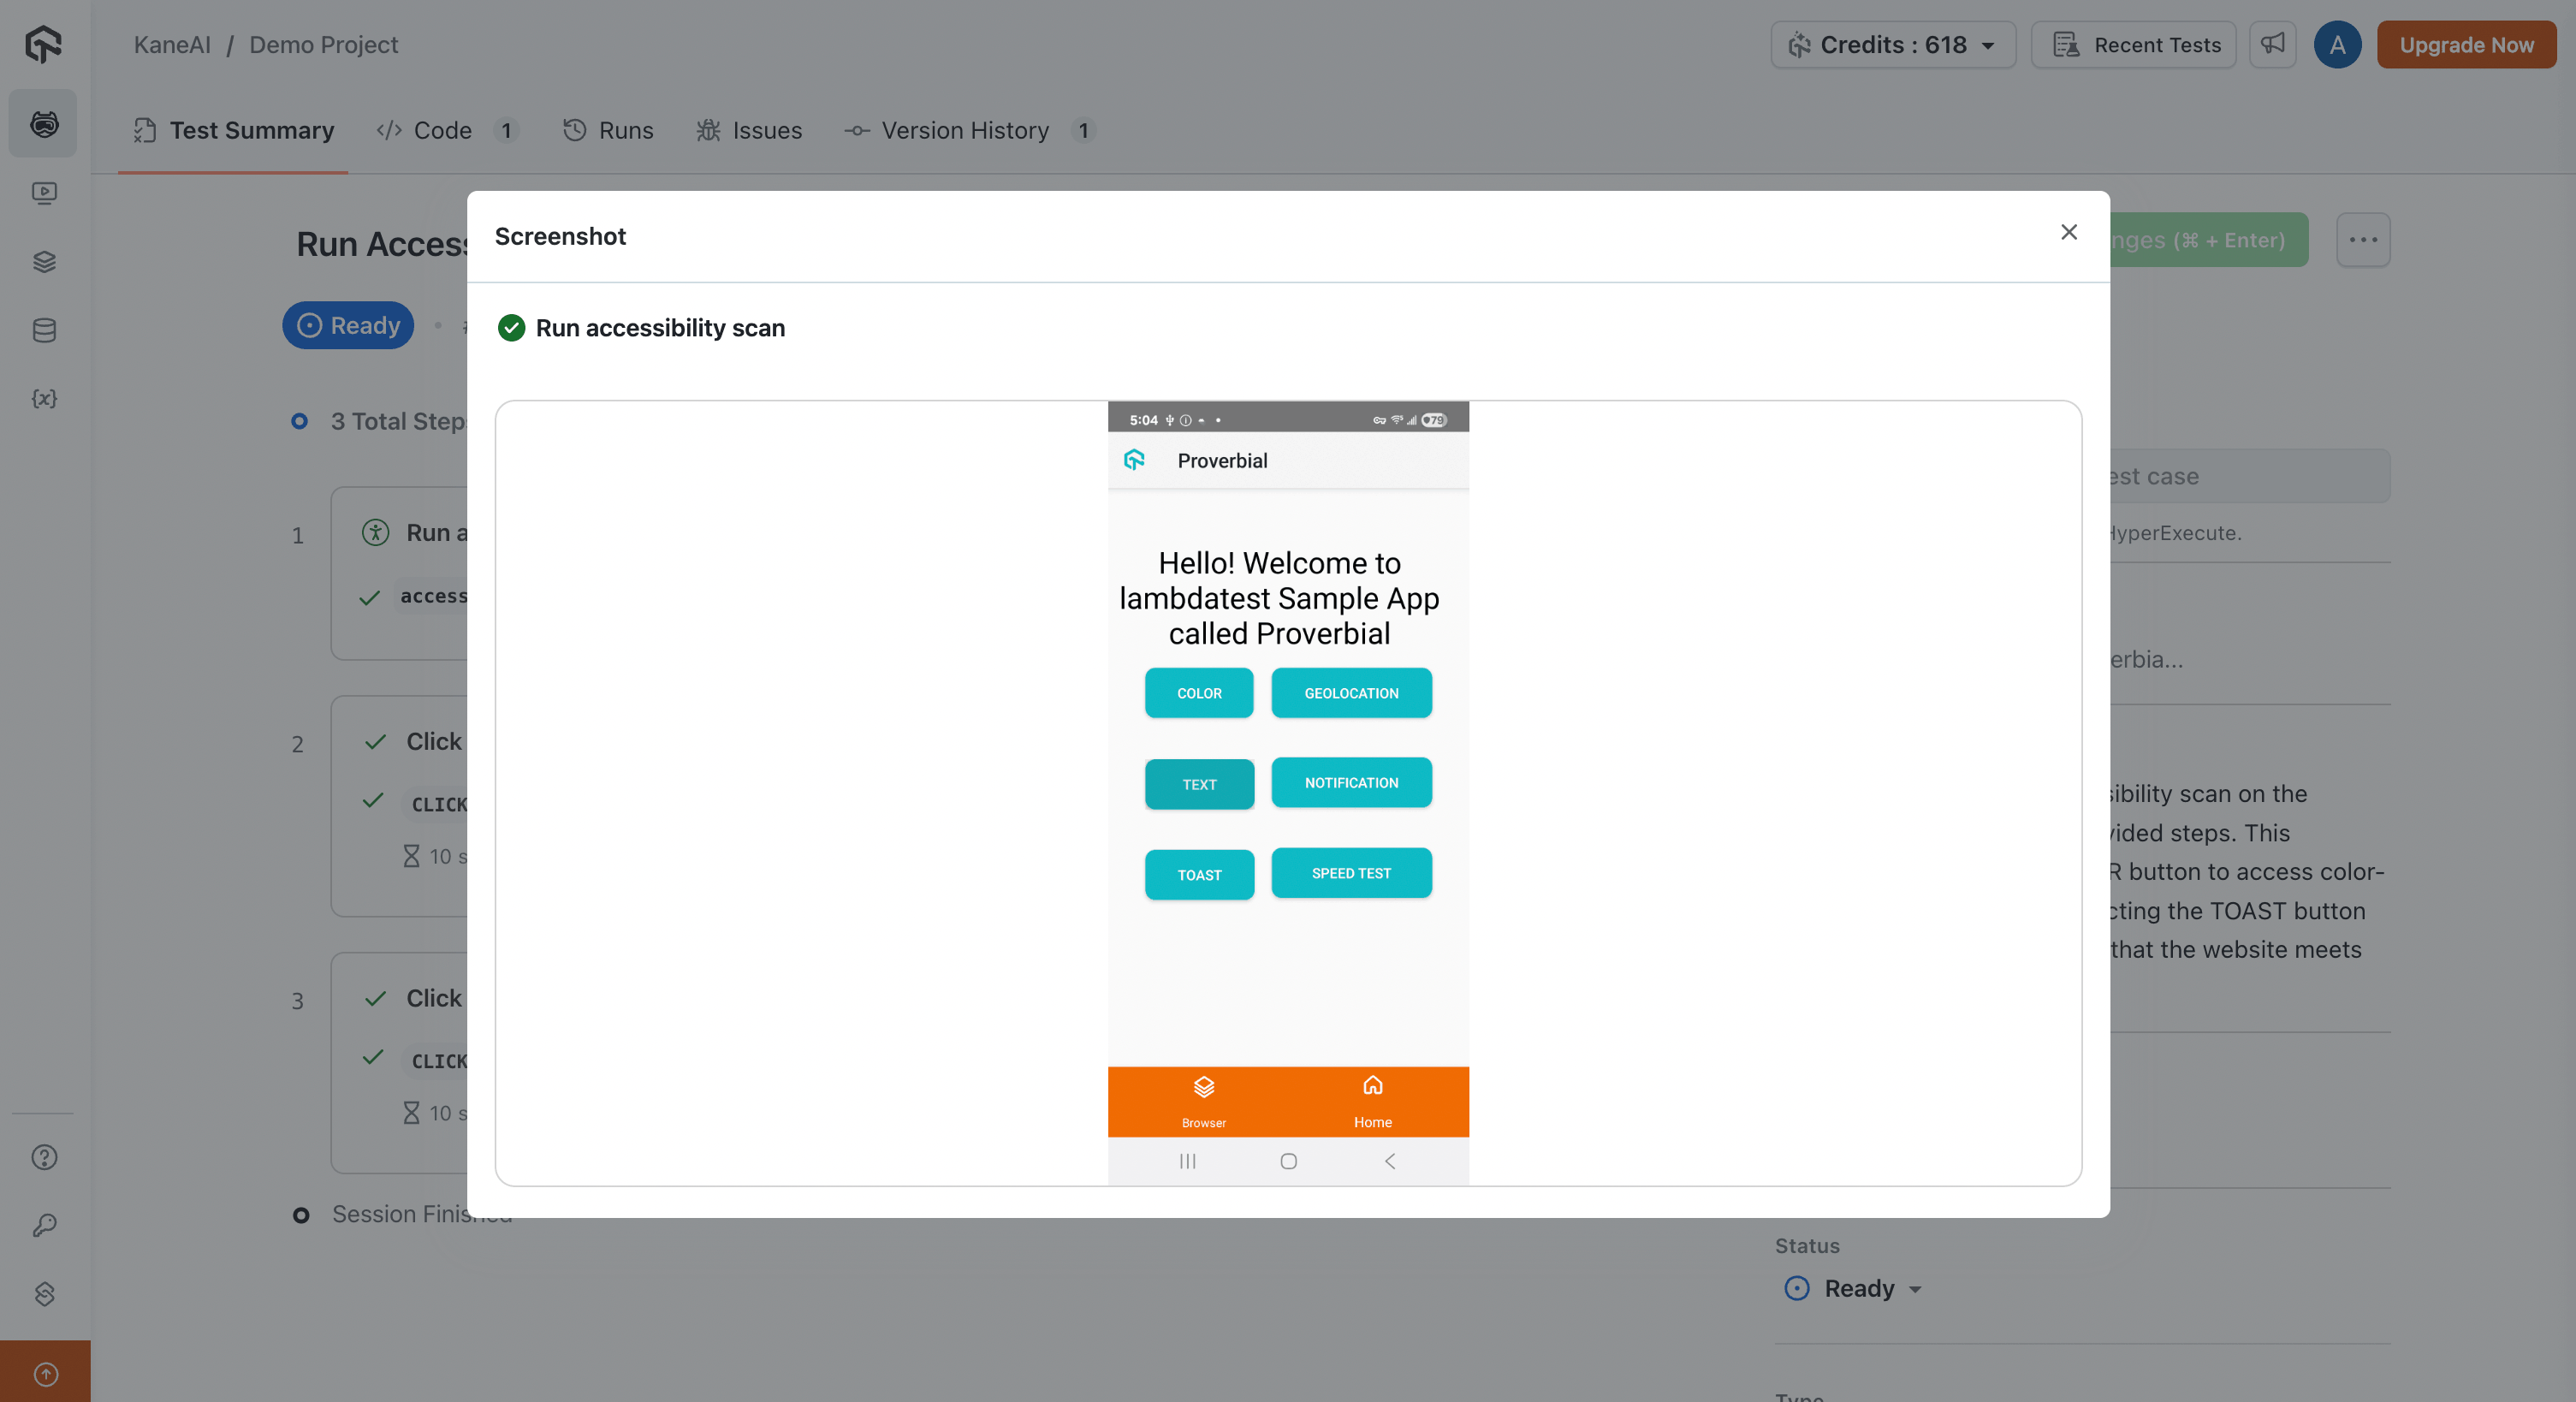Open the test sessions video icon in sidebar
The image size is (2576, 1402).
(x=44, y=194)
